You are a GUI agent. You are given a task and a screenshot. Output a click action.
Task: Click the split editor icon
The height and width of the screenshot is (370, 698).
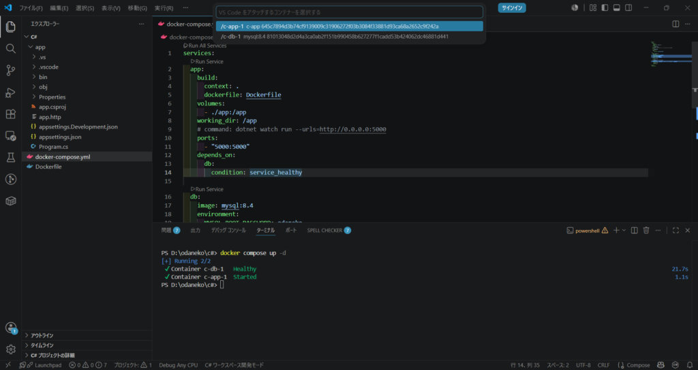tap(676, 24)
